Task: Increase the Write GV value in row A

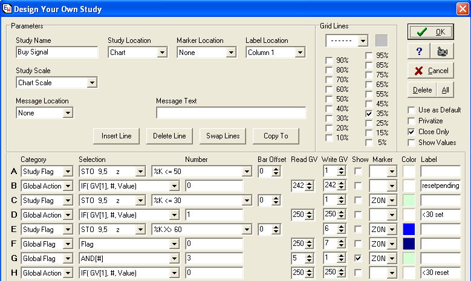Action: point(340,169)
